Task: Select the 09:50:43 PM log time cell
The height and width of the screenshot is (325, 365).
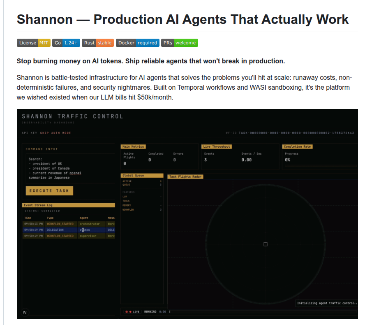Action: 34,224
